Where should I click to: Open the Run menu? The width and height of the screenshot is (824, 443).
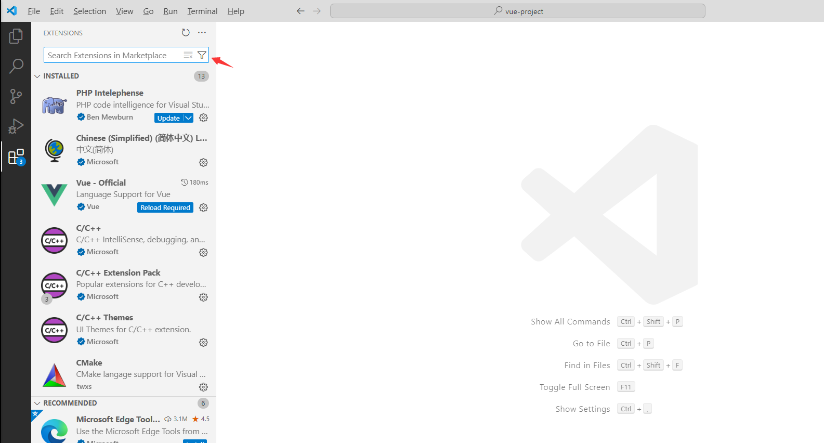(x=171, y=11)
